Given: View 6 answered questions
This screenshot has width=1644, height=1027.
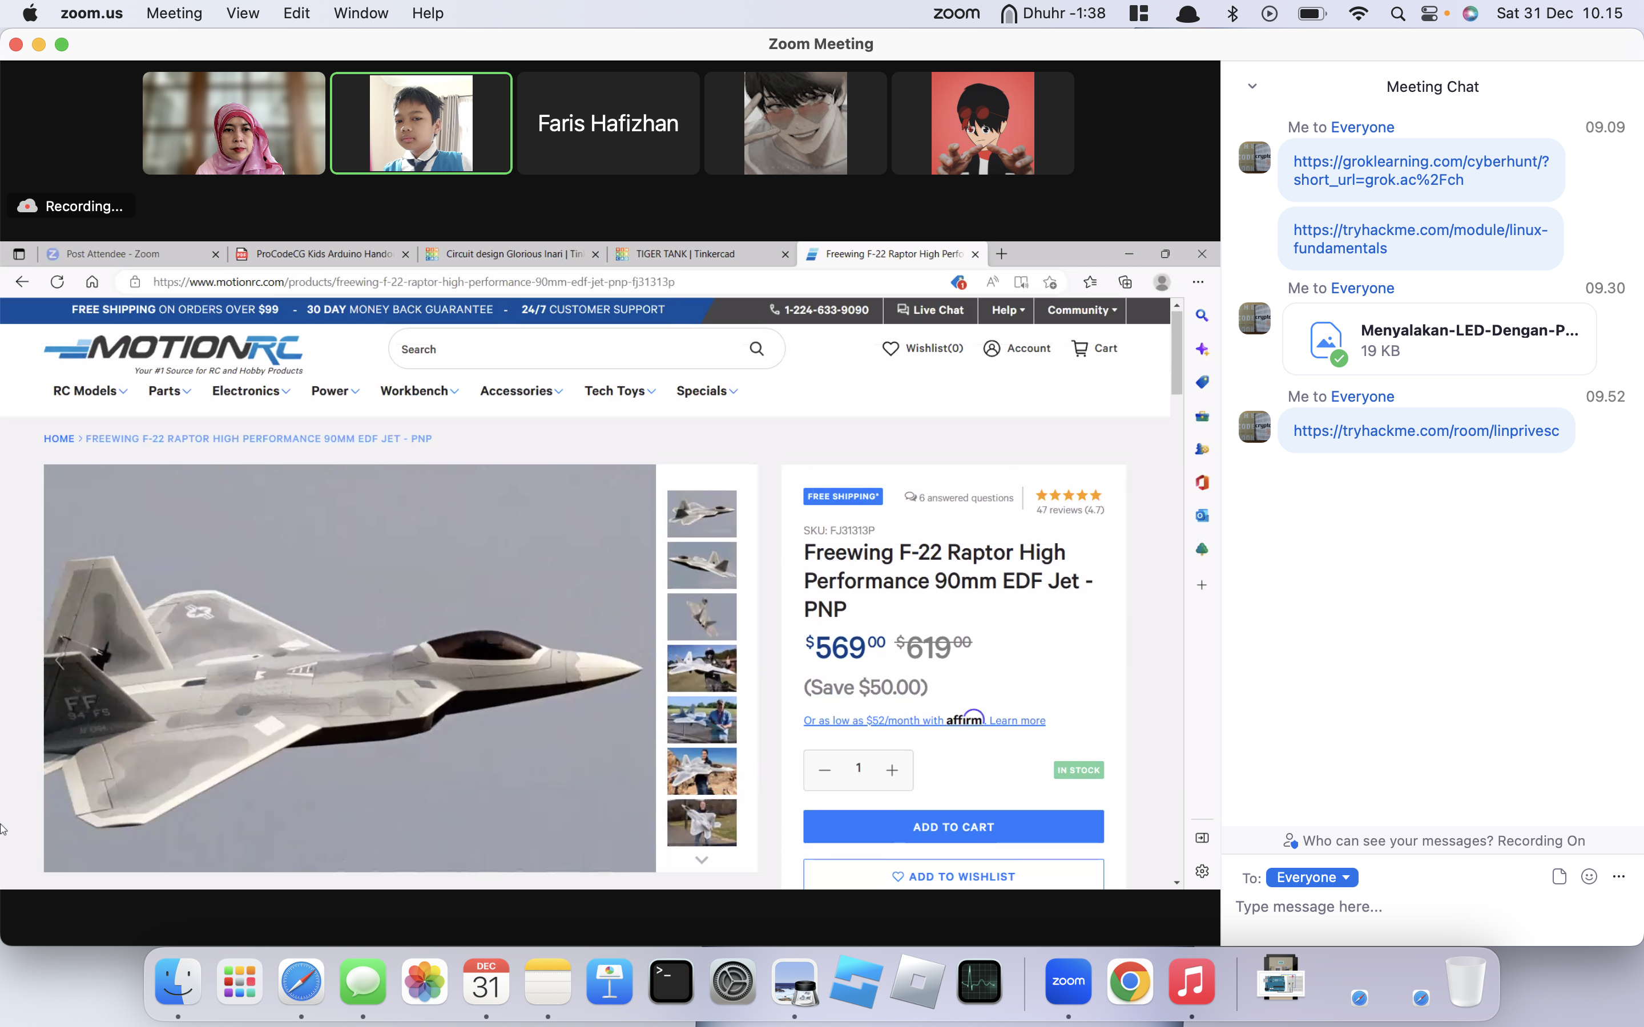Looking at the screenshot, I should [x=959, y=497].
